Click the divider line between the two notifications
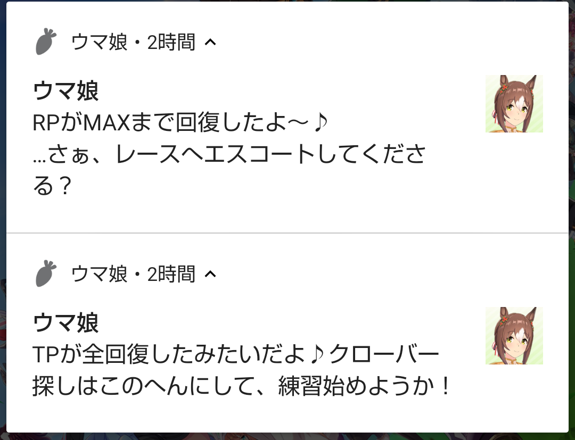Viewport: 575px width, 440px height. click(x=287, y=233)
